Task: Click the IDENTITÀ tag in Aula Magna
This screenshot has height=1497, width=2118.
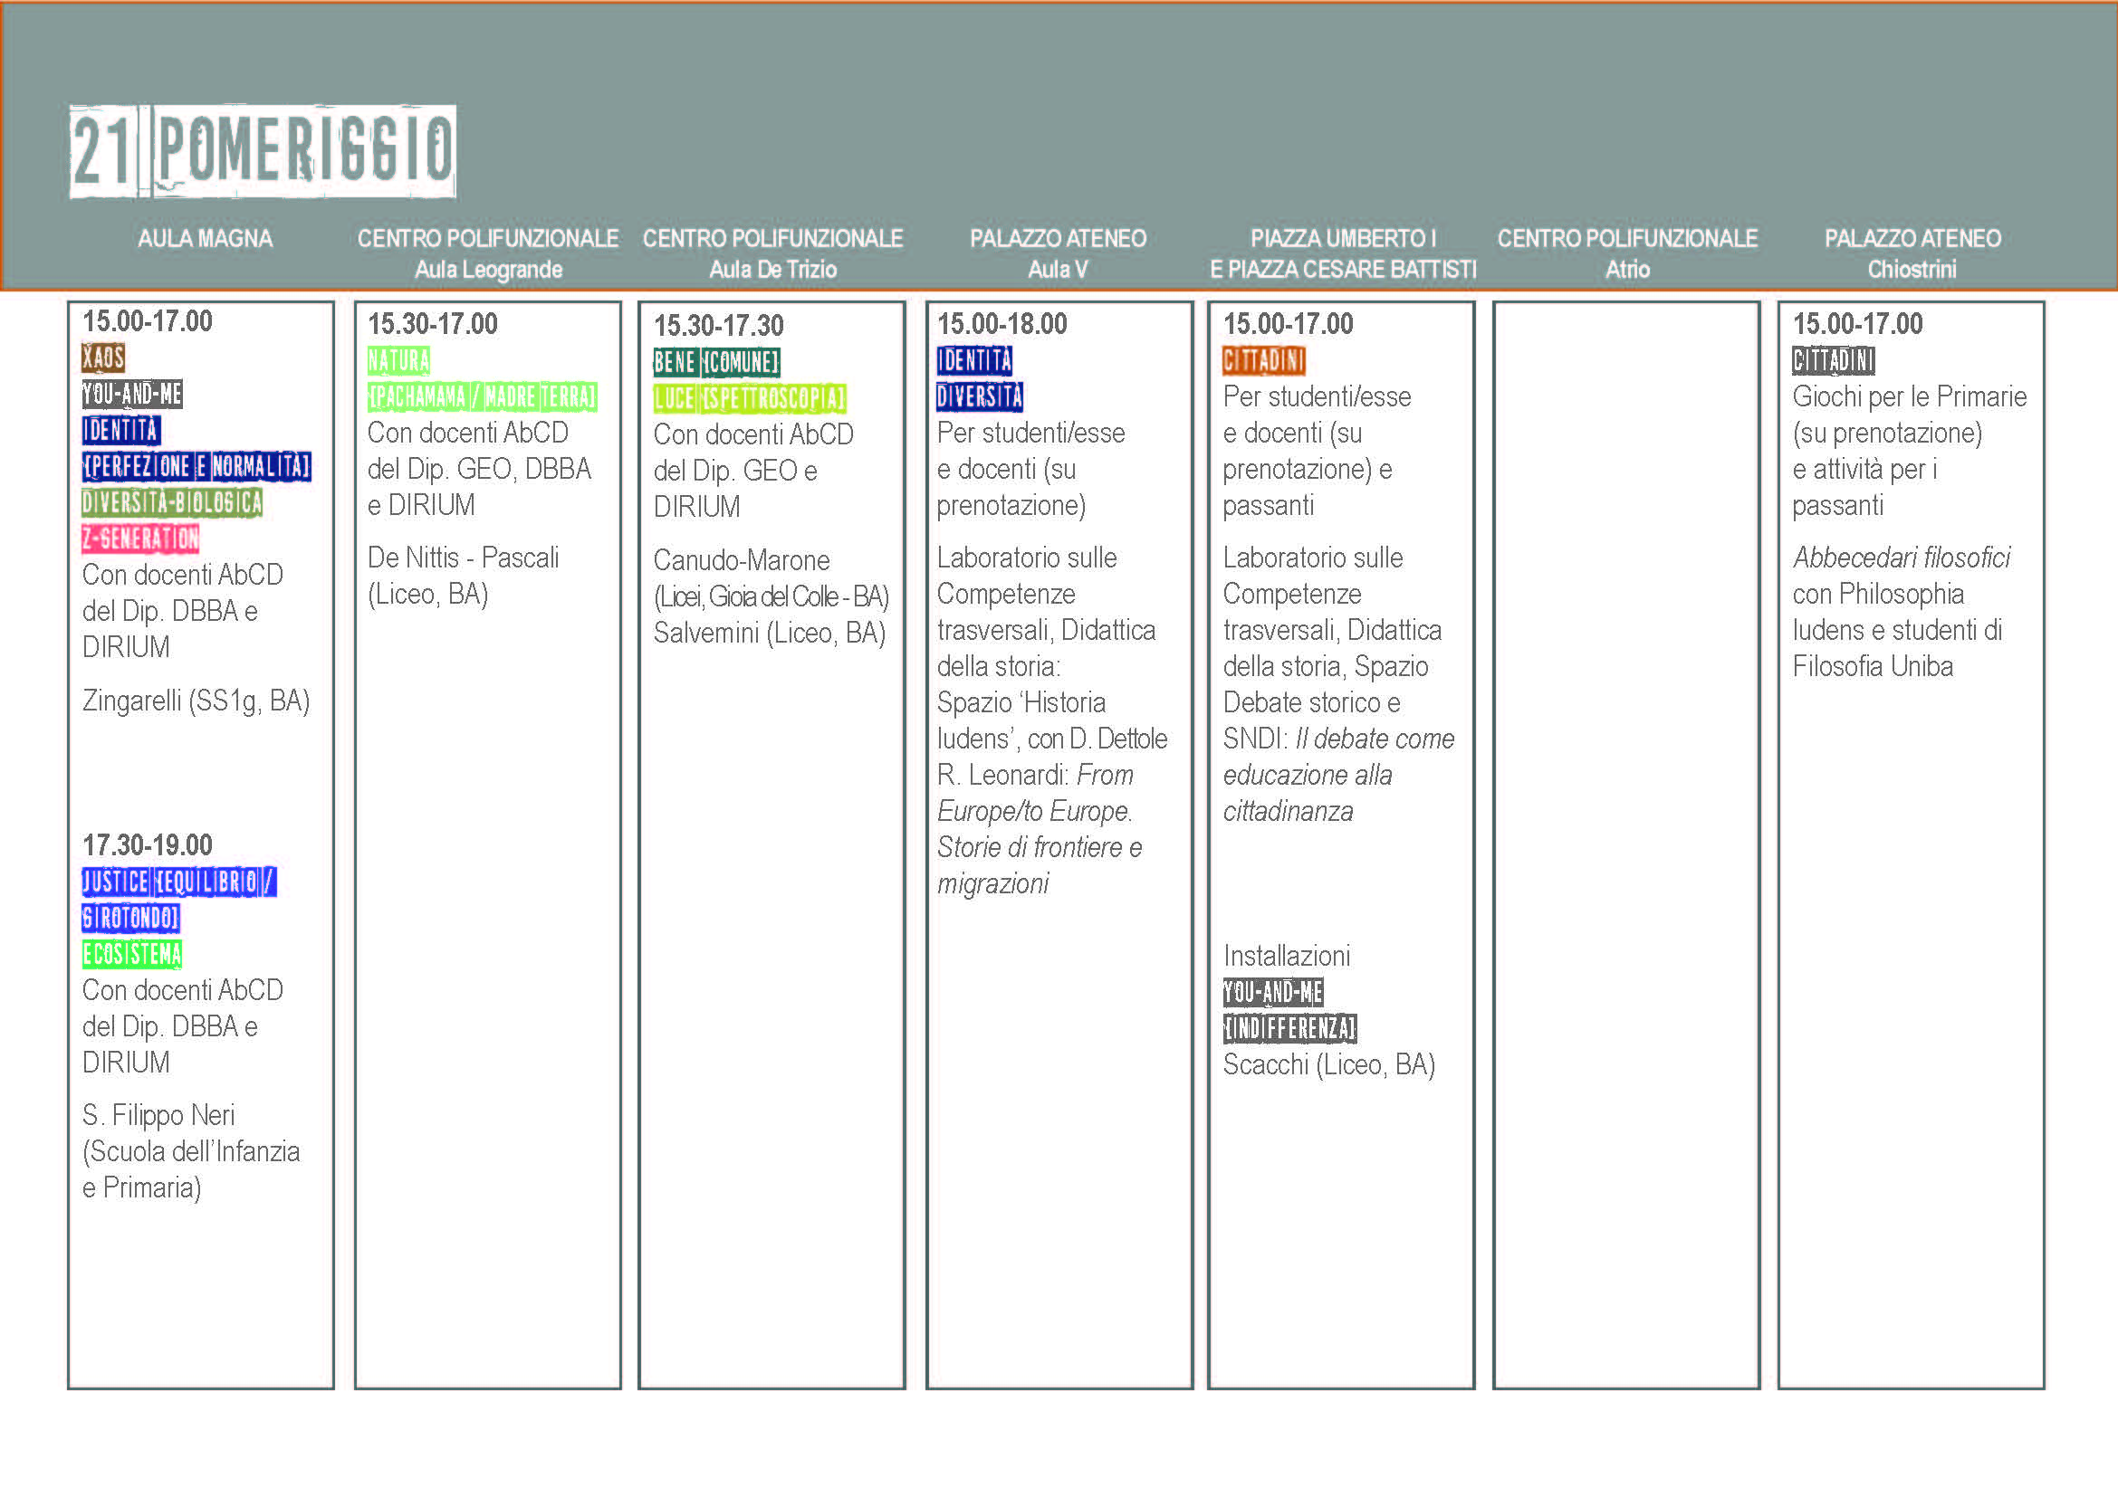Action: 120,431
